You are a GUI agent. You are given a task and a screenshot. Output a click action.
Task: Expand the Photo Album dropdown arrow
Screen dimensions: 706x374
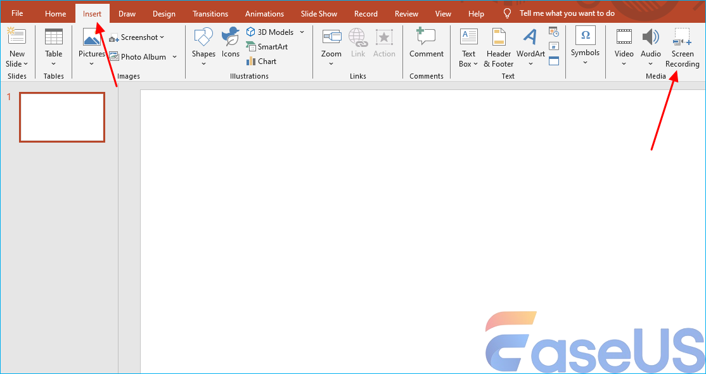tap(175, 57)
